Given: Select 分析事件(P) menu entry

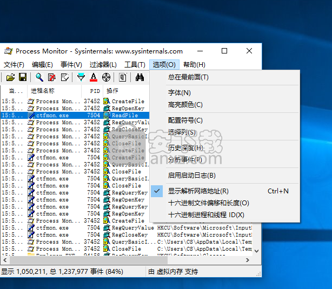Looking at the screenshot, I should click(224, 159).
